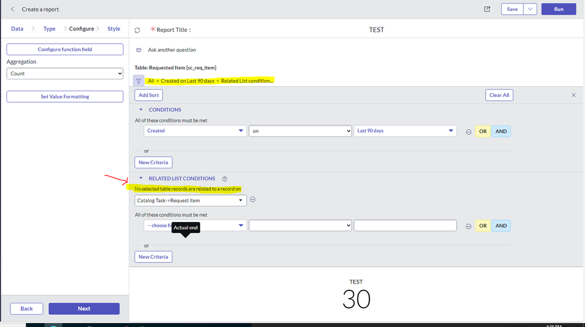
Task: Close the filter builder with X
Action: pos(574,95)
